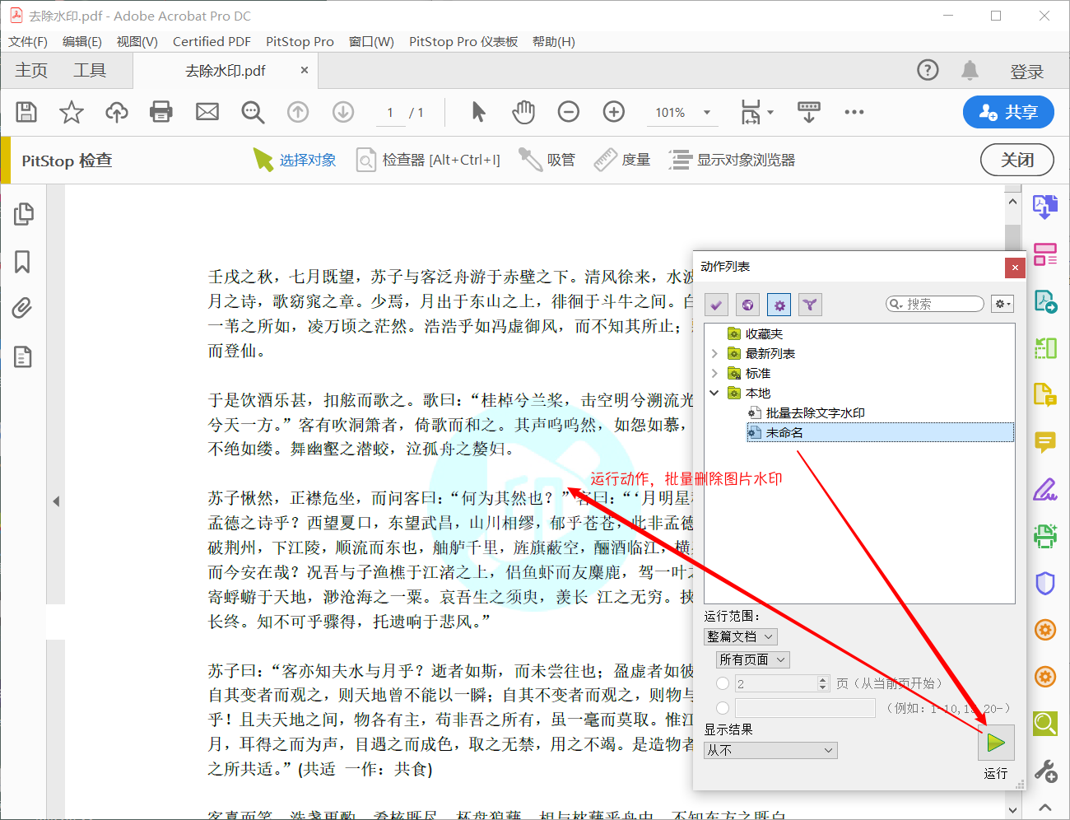Select the 未命名 action in the list
The image size is (1070, 820).
tap(880, 432)
